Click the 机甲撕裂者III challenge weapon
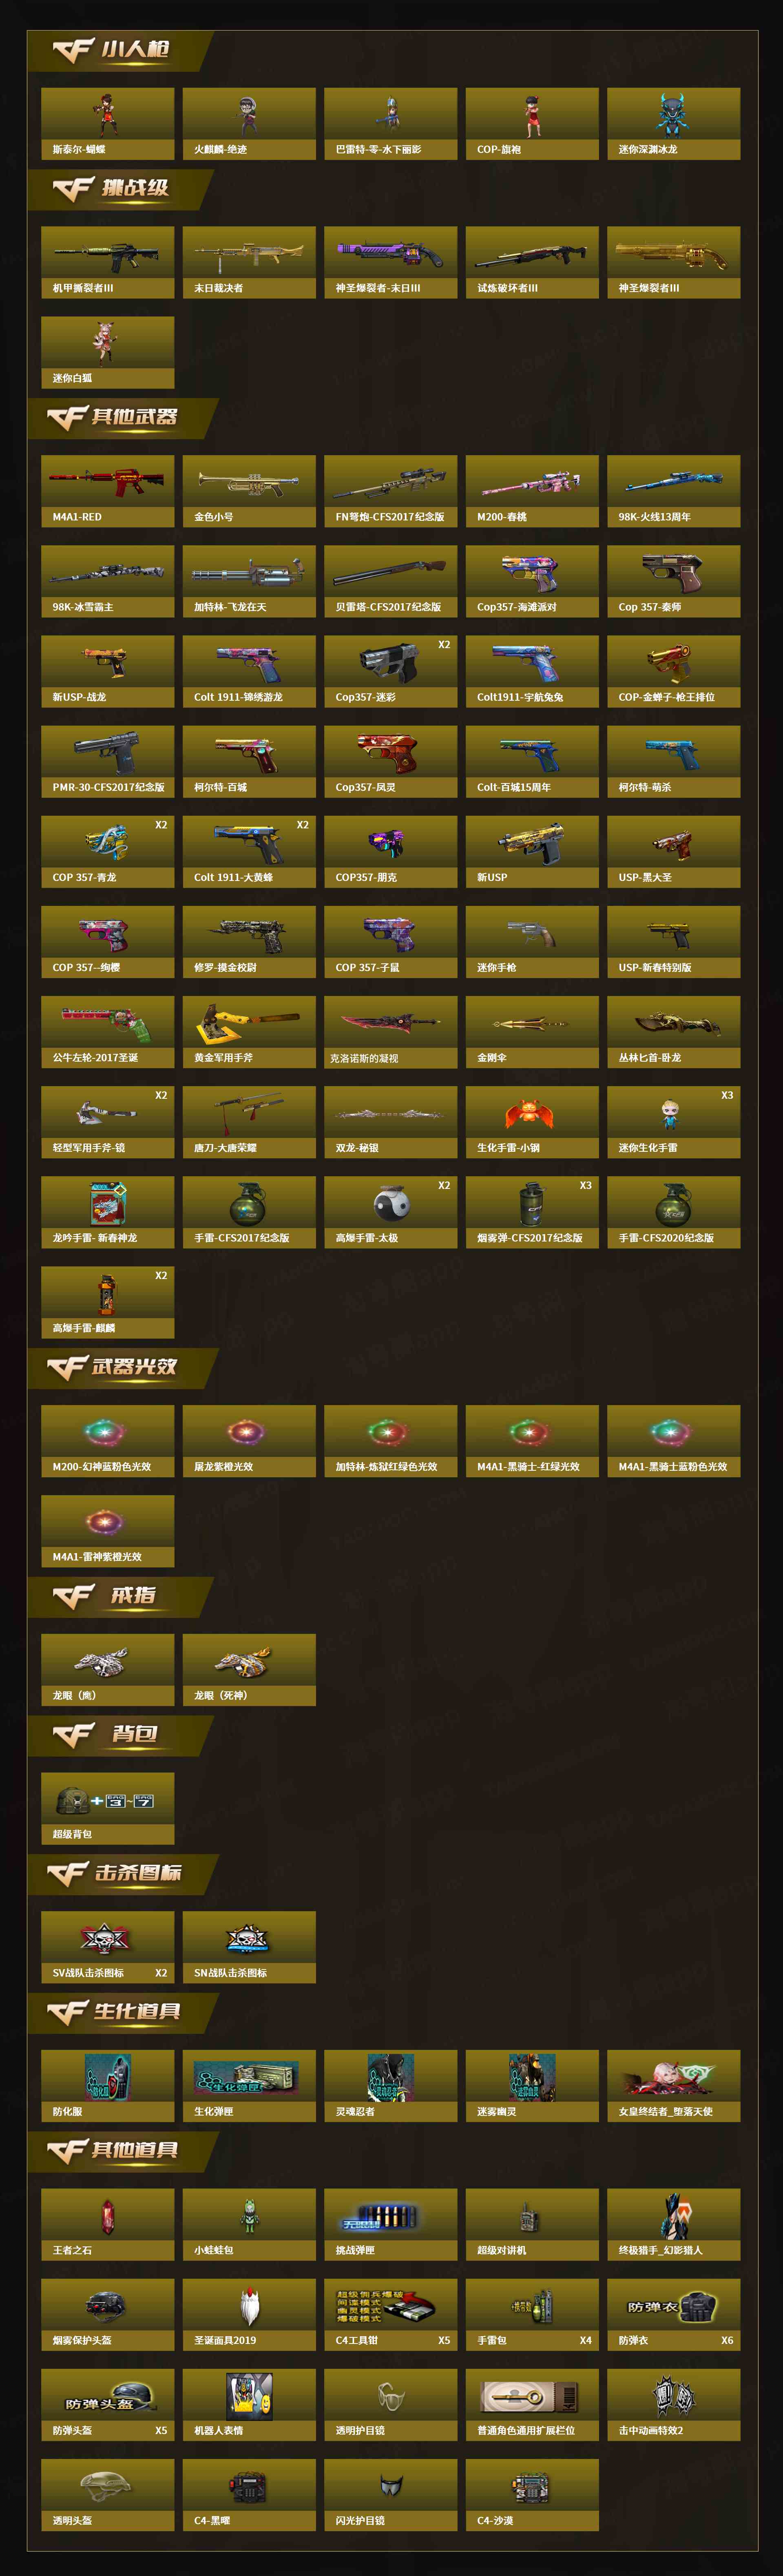Viewport: 783px width, 2576px height. 107,262
